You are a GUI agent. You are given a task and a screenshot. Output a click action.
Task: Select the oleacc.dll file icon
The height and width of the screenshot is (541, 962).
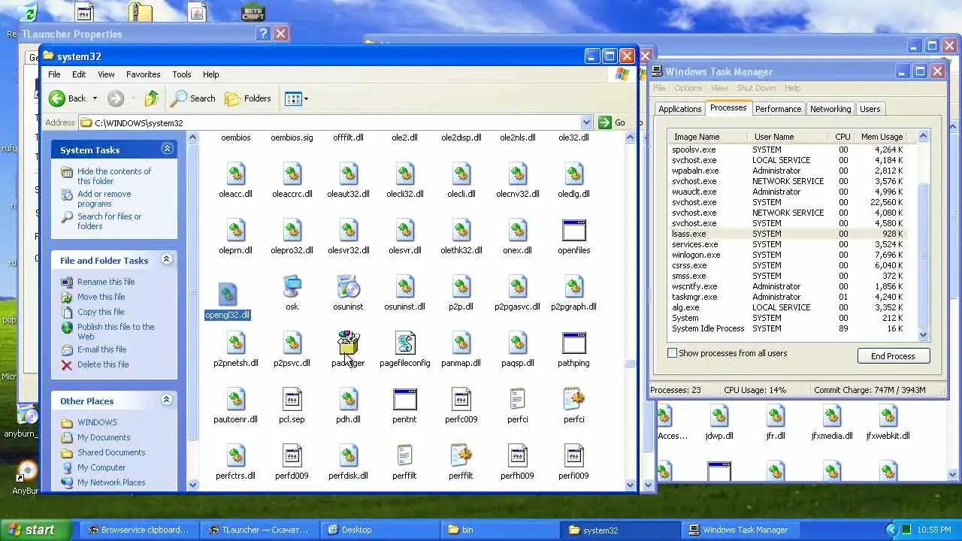coord(235,174)
